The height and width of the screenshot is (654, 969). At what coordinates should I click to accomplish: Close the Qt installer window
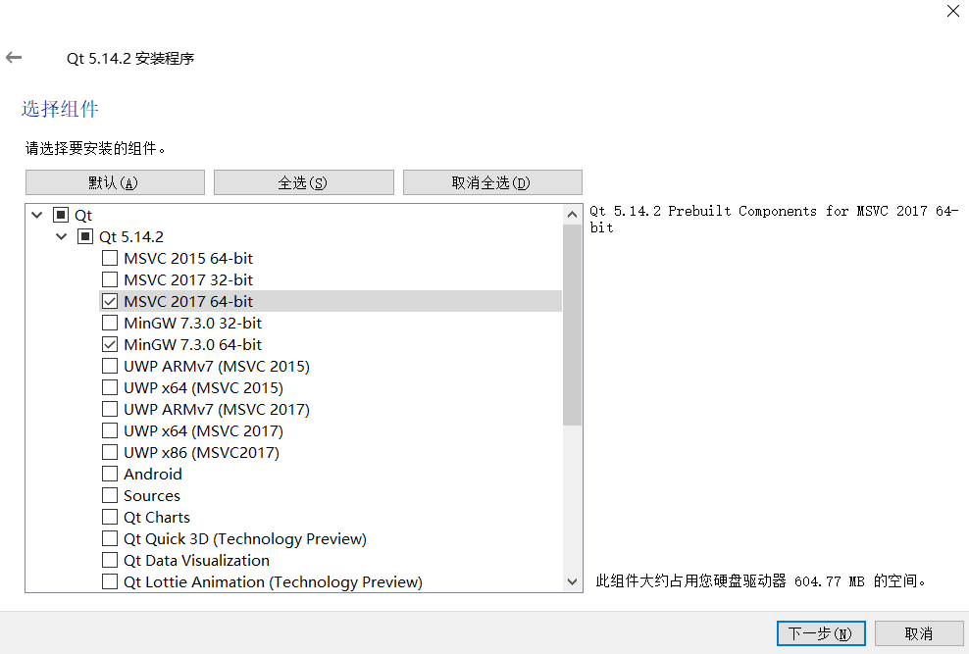(953, 11)
